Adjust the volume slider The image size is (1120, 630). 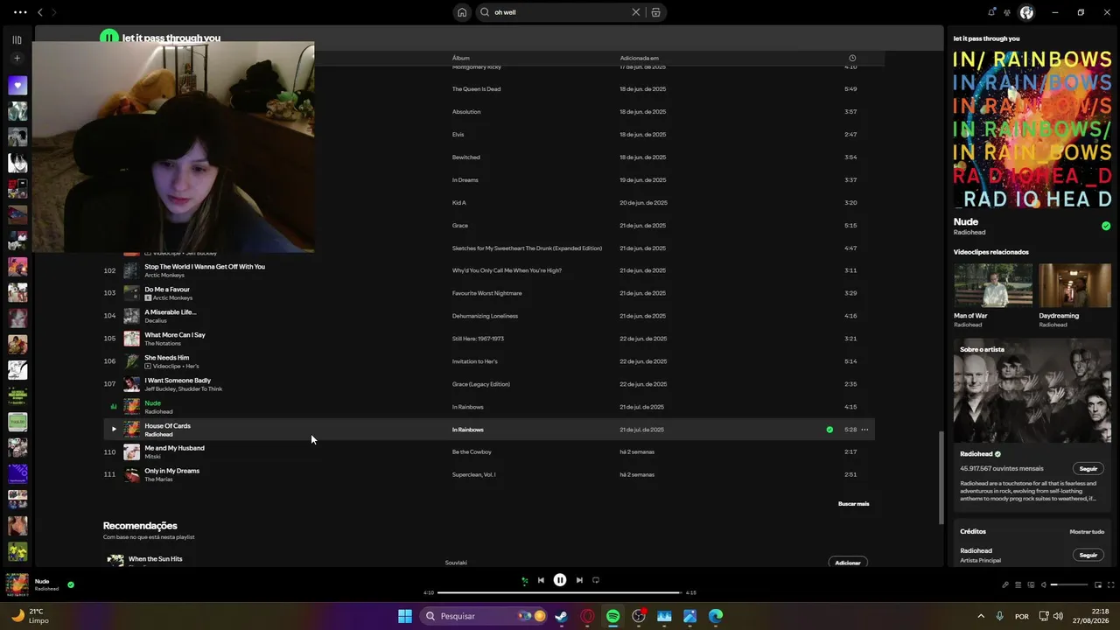click(1069, 584)
